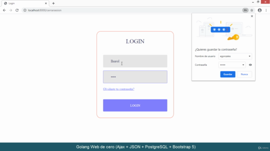270x151 pixels.
Task: View site information icon in address bar
Action: coord(25,10)
